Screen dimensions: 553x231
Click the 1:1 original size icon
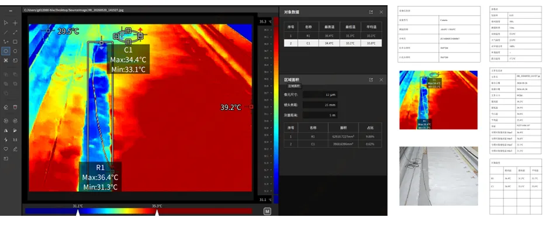(x=15, y=140)
